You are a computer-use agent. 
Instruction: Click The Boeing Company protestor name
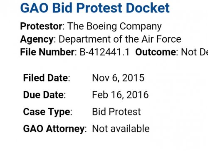(x=114, y=26)
